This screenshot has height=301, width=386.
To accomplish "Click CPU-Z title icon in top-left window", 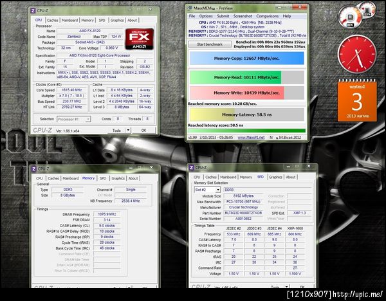I will 33,10.
